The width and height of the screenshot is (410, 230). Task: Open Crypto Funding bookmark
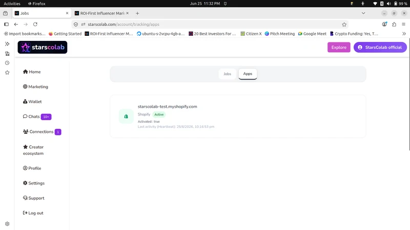tap(354, 34)
